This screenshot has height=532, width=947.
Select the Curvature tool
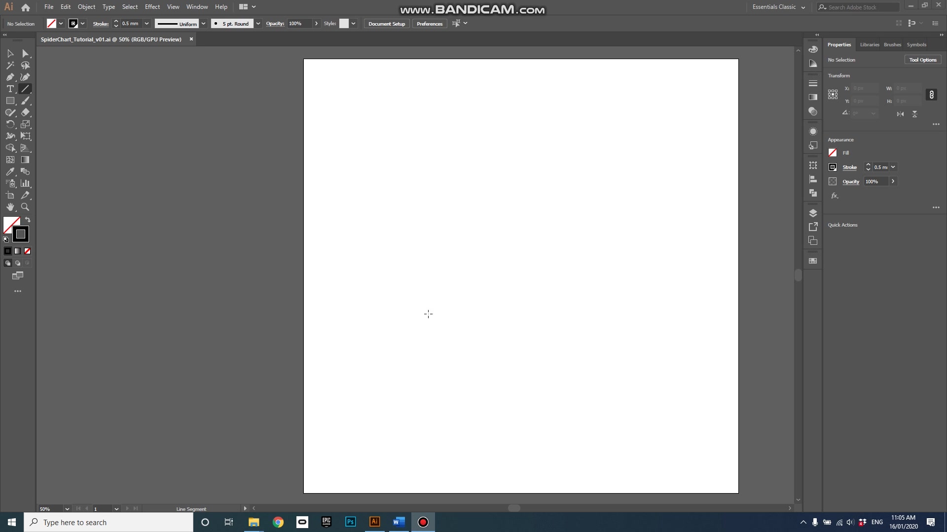click(x=25, y=77)
